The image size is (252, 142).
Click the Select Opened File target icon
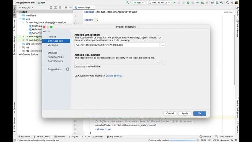point(51,7)
